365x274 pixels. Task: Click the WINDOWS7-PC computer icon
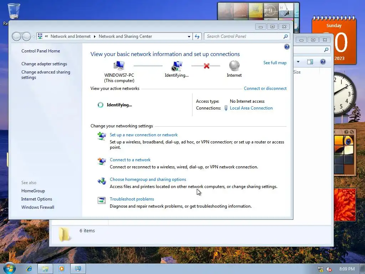tap(119, 66)
